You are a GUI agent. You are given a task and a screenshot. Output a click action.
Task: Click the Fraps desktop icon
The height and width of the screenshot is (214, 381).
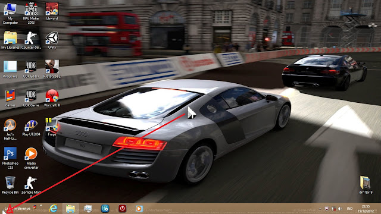click(52, 127)
